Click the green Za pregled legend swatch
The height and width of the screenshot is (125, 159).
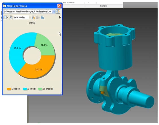pos(40,89)
